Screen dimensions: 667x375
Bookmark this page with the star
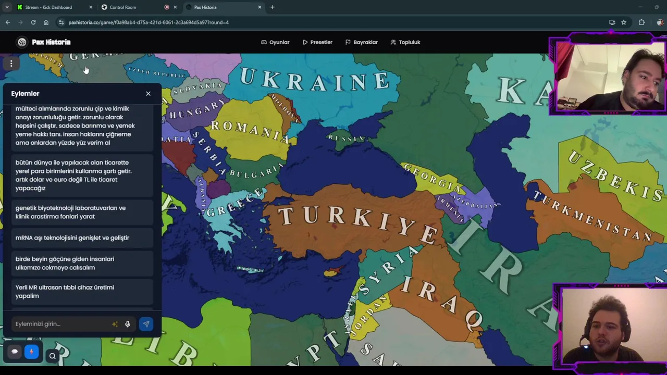624,22
